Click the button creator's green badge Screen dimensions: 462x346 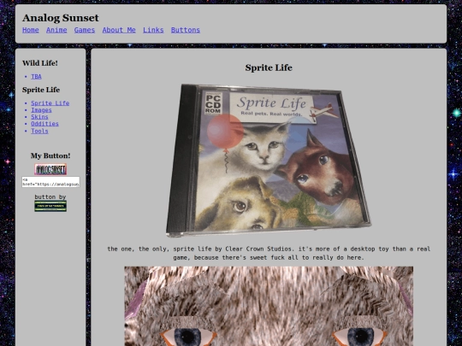pos(50,206)
